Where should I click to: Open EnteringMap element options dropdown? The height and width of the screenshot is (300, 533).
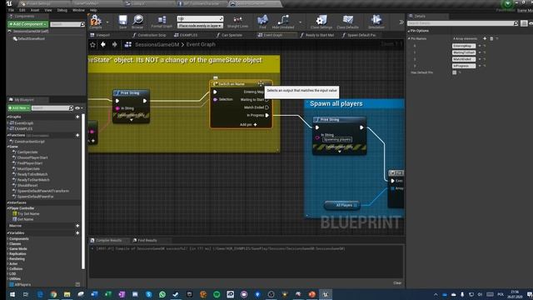pyautogui.click(x=480, y=46)
